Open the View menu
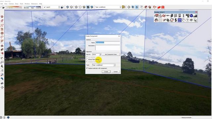The height and width of the screenshot is (119, 212). pos(6,4)
